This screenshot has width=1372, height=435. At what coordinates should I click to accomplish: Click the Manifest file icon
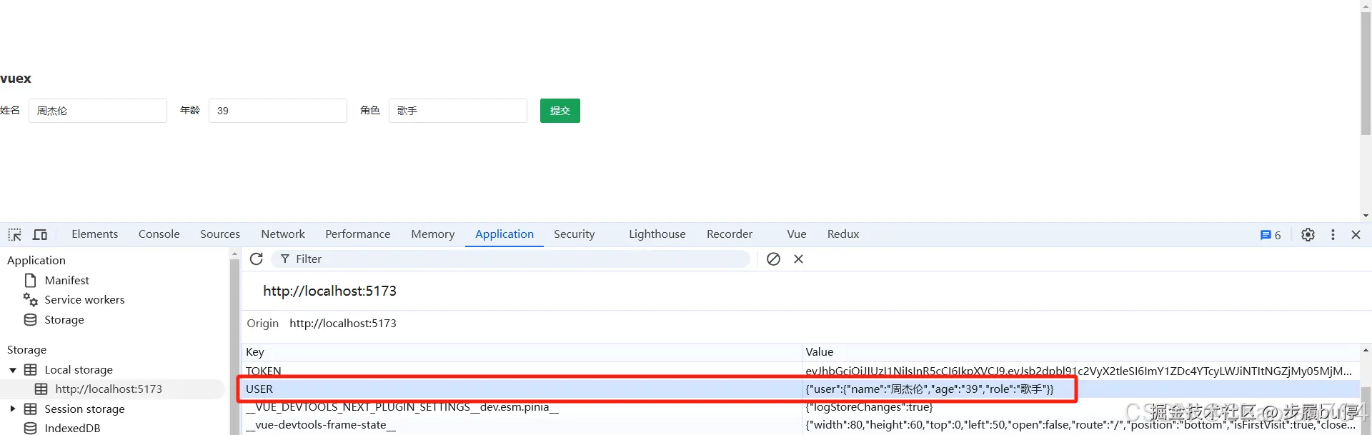[30, 280]
